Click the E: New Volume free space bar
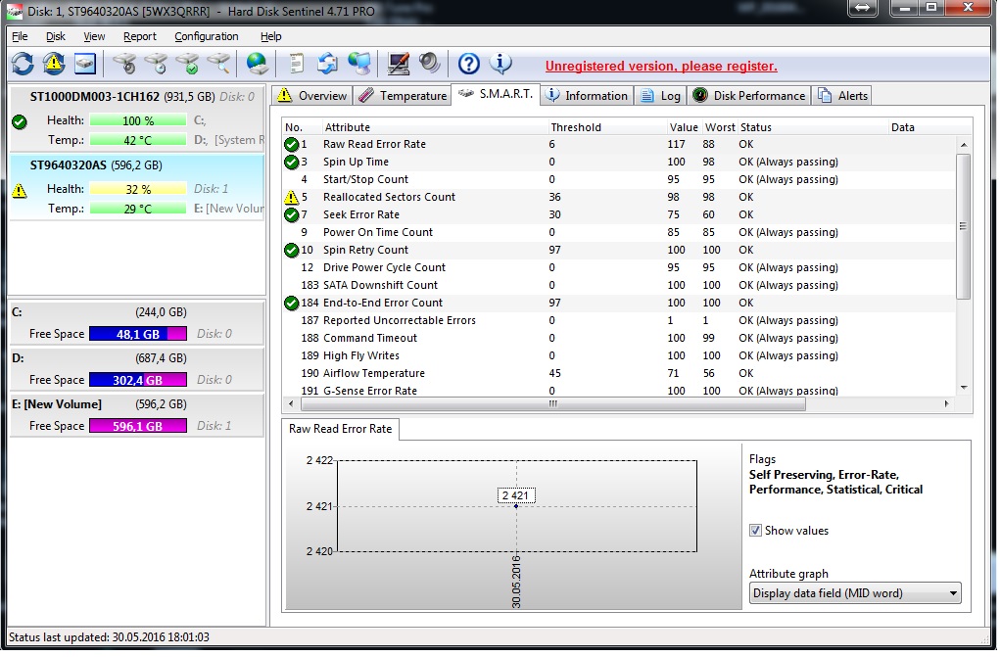 point(137,426)
